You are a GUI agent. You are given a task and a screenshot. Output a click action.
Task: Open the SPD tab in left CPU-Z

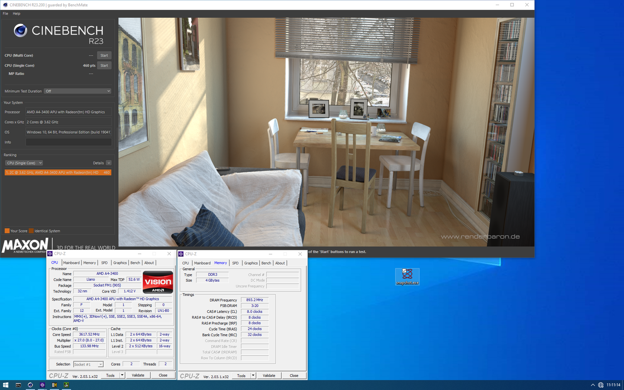[x=104, y=263]
